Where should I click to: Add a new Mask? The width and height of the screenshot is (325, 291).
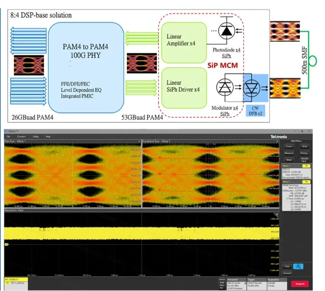(x=289, y=159)
